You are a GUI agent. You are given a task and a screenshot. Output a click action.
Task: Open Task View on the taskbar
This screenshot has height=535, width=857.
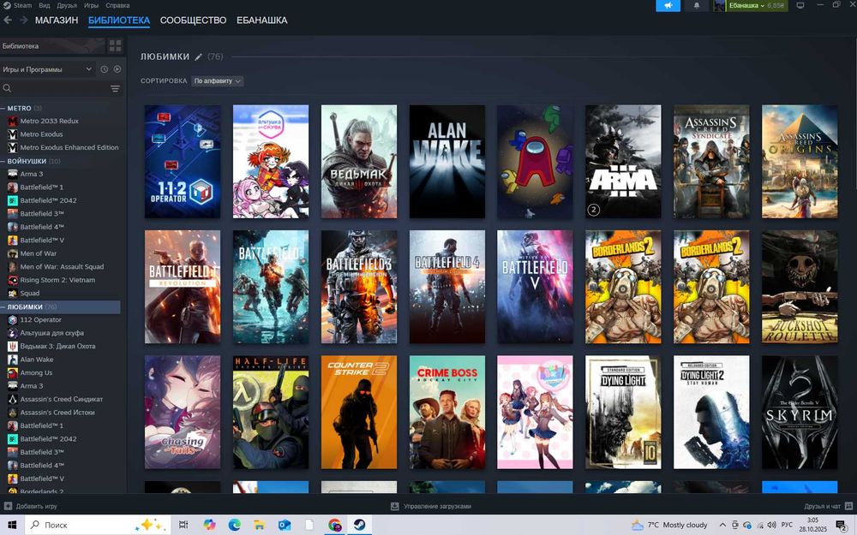point(183,525)
